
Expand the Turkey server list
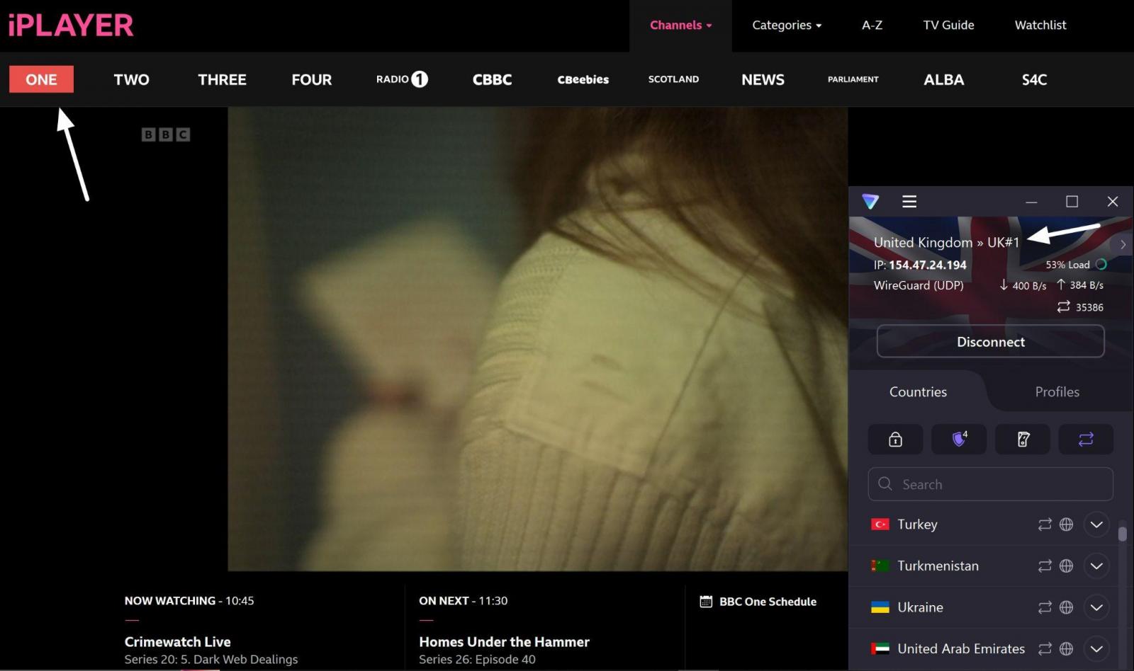tap(1096, 524)
